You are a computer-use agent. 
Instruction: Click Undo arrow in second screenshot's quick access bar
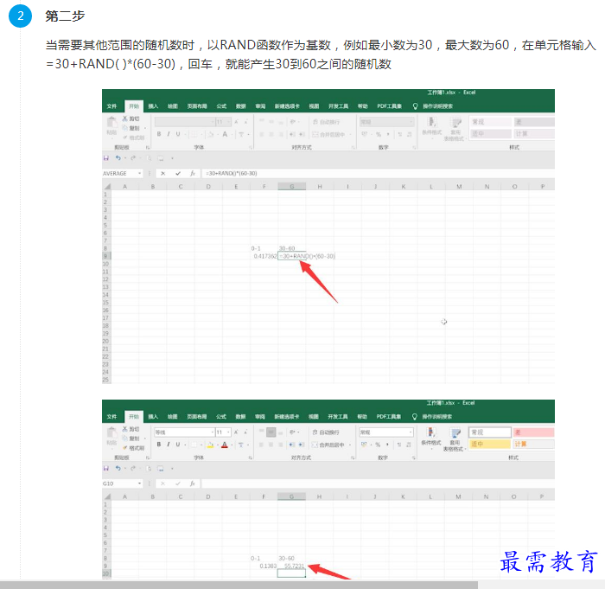[x=118, y=469]
